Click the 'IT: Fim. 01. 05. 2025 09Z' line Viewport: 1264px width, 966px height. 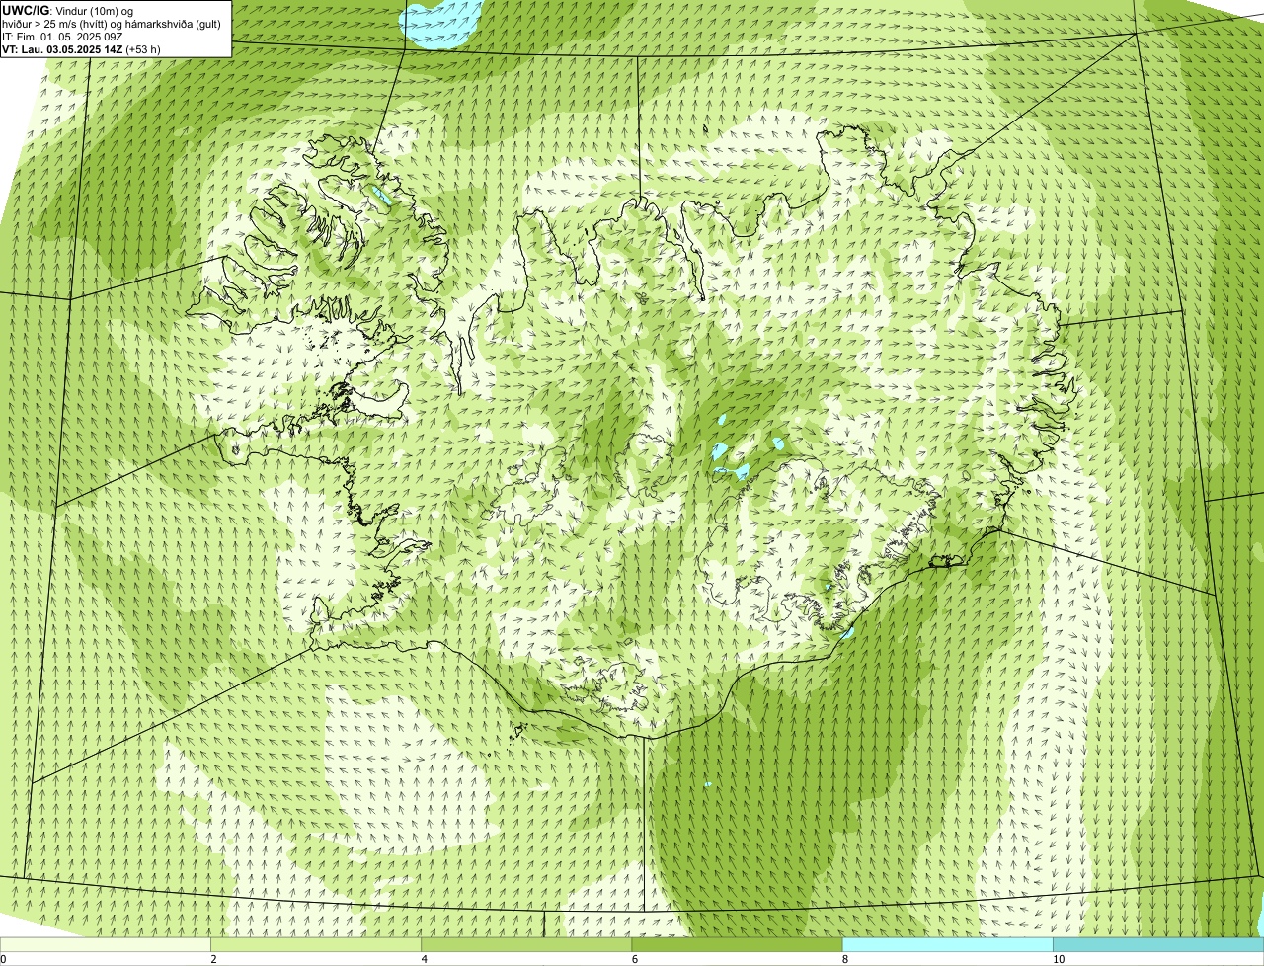(x=62, y=37)
